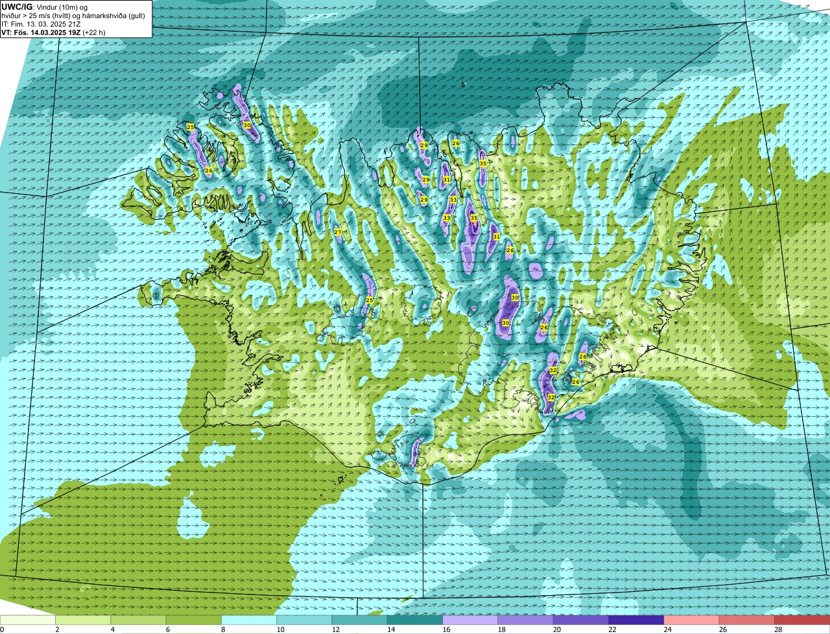The image size is (830, 634).
Task: Click the legend scale value 28
Action: [777, 629]
